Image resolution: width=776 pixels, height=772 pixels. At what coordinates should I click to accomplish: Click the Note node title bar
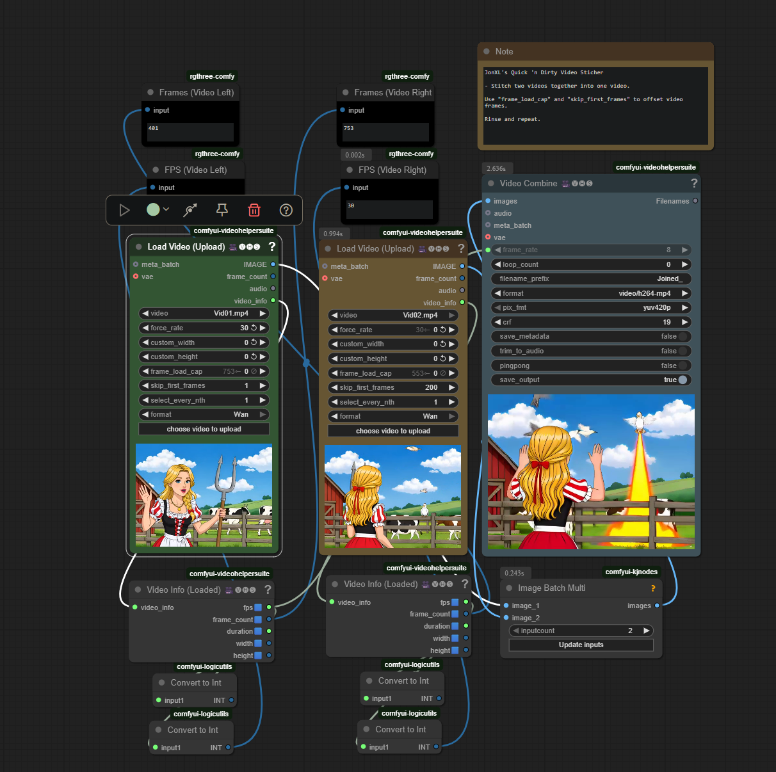click(595, 51)
